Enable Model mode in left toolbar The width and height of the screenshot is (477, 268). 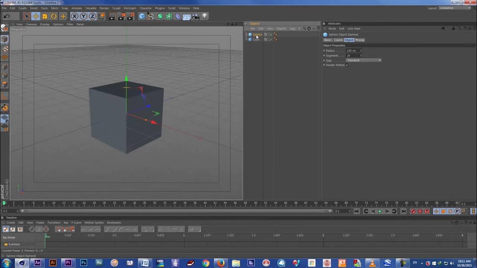[x=4, y=39]
